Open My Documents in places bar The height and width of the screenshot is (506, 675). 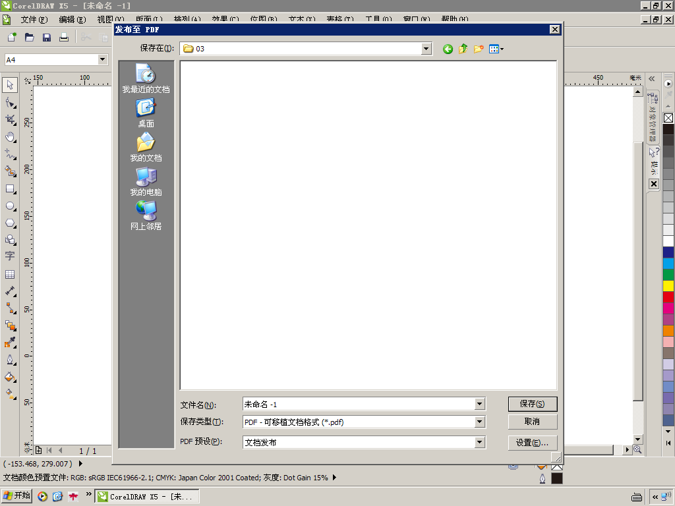click(146, 147)
